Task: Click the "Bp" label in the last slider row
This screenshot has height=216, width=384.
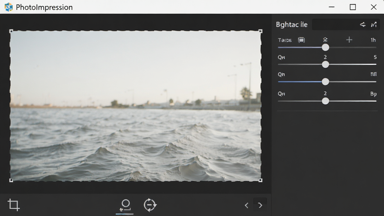Action: tap(373, 94)
